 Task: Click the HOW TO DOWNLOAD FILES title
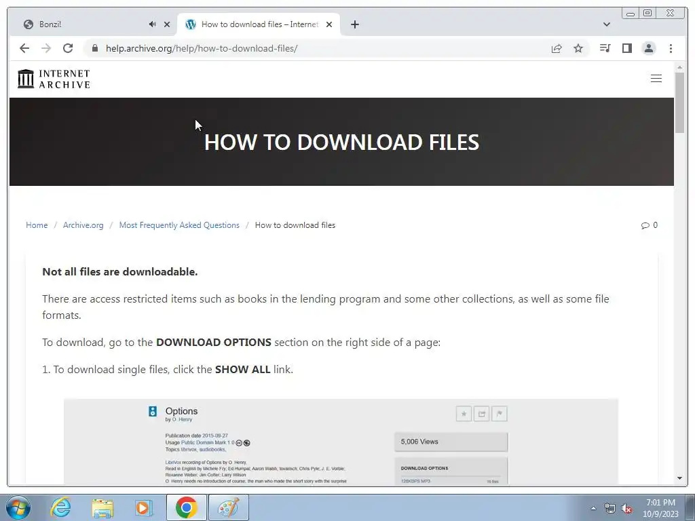pyautogui.click(x=342, y=142)
